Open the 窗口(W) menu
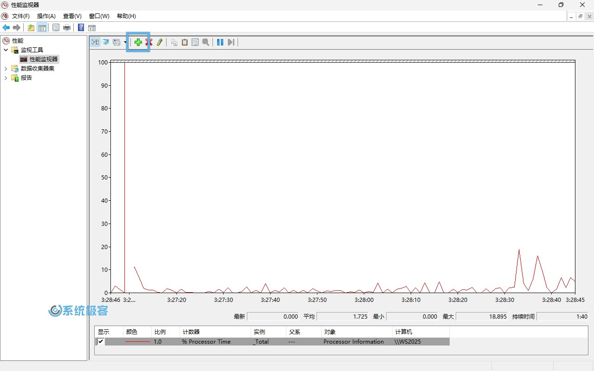Screen dimensions: 594x371 click(99, 16)
